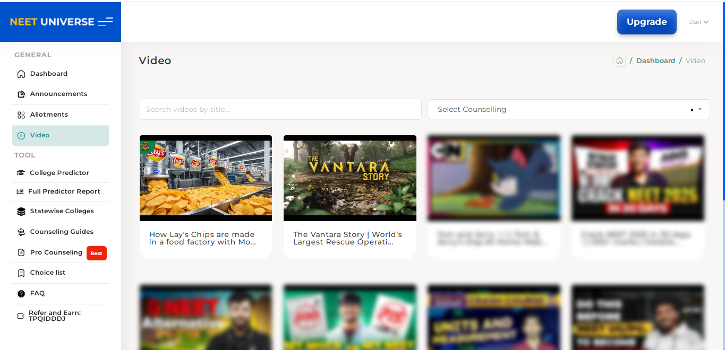Open the NEET Alternative video thumbnail
725x350 pixels.
206,317
